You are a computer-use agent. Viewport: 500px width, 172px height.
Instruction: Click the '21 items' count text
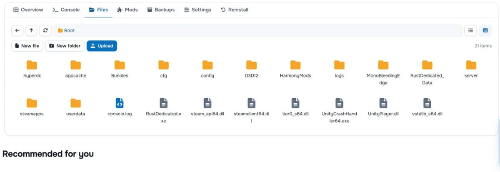pyautogui.click(x=483, y=46)
